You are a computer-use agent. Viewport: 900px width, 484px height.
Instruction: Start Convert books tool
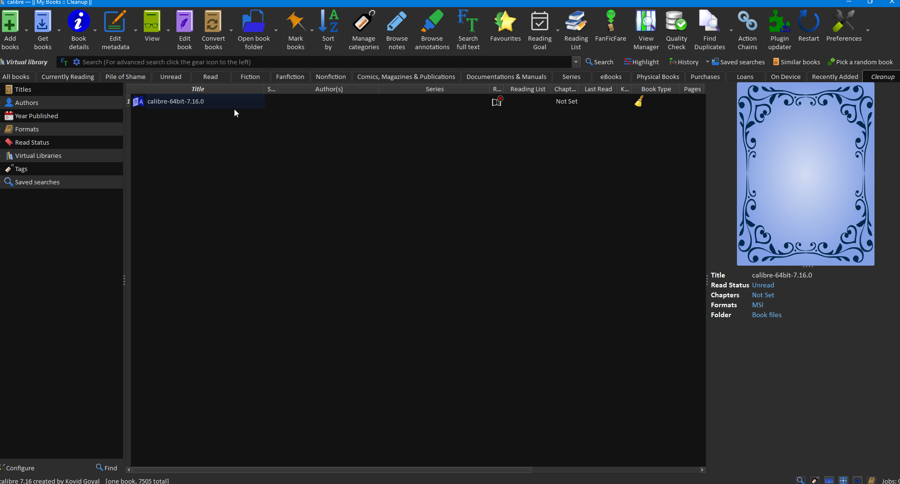tap(213, 30)
